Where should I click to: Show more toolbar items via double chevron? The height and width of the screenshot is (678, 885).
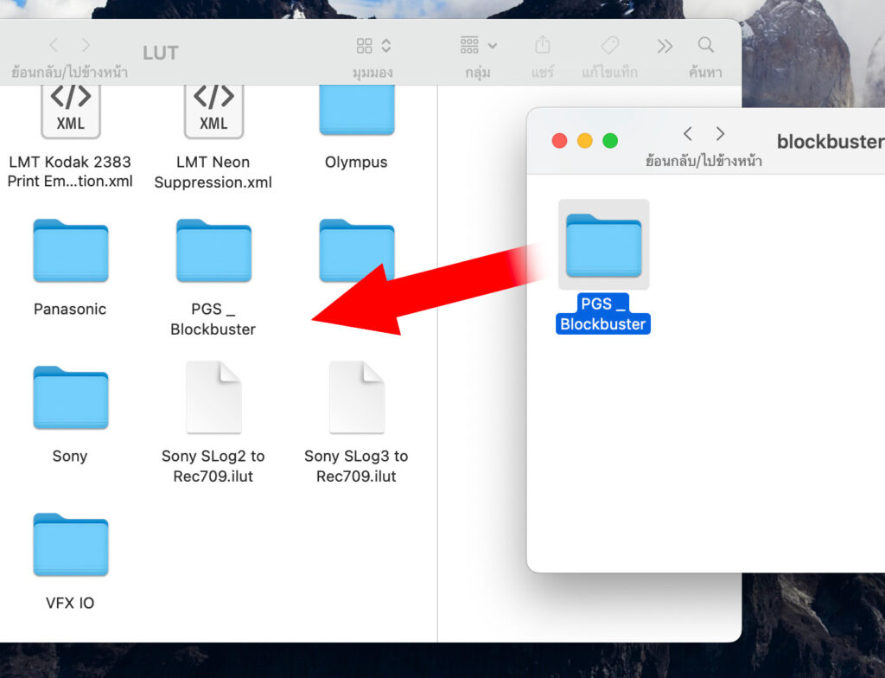(665, 46)
